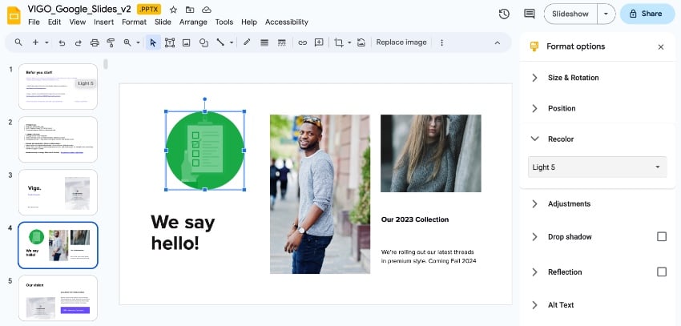Click the add comment toolbar icon

(319, 42)
